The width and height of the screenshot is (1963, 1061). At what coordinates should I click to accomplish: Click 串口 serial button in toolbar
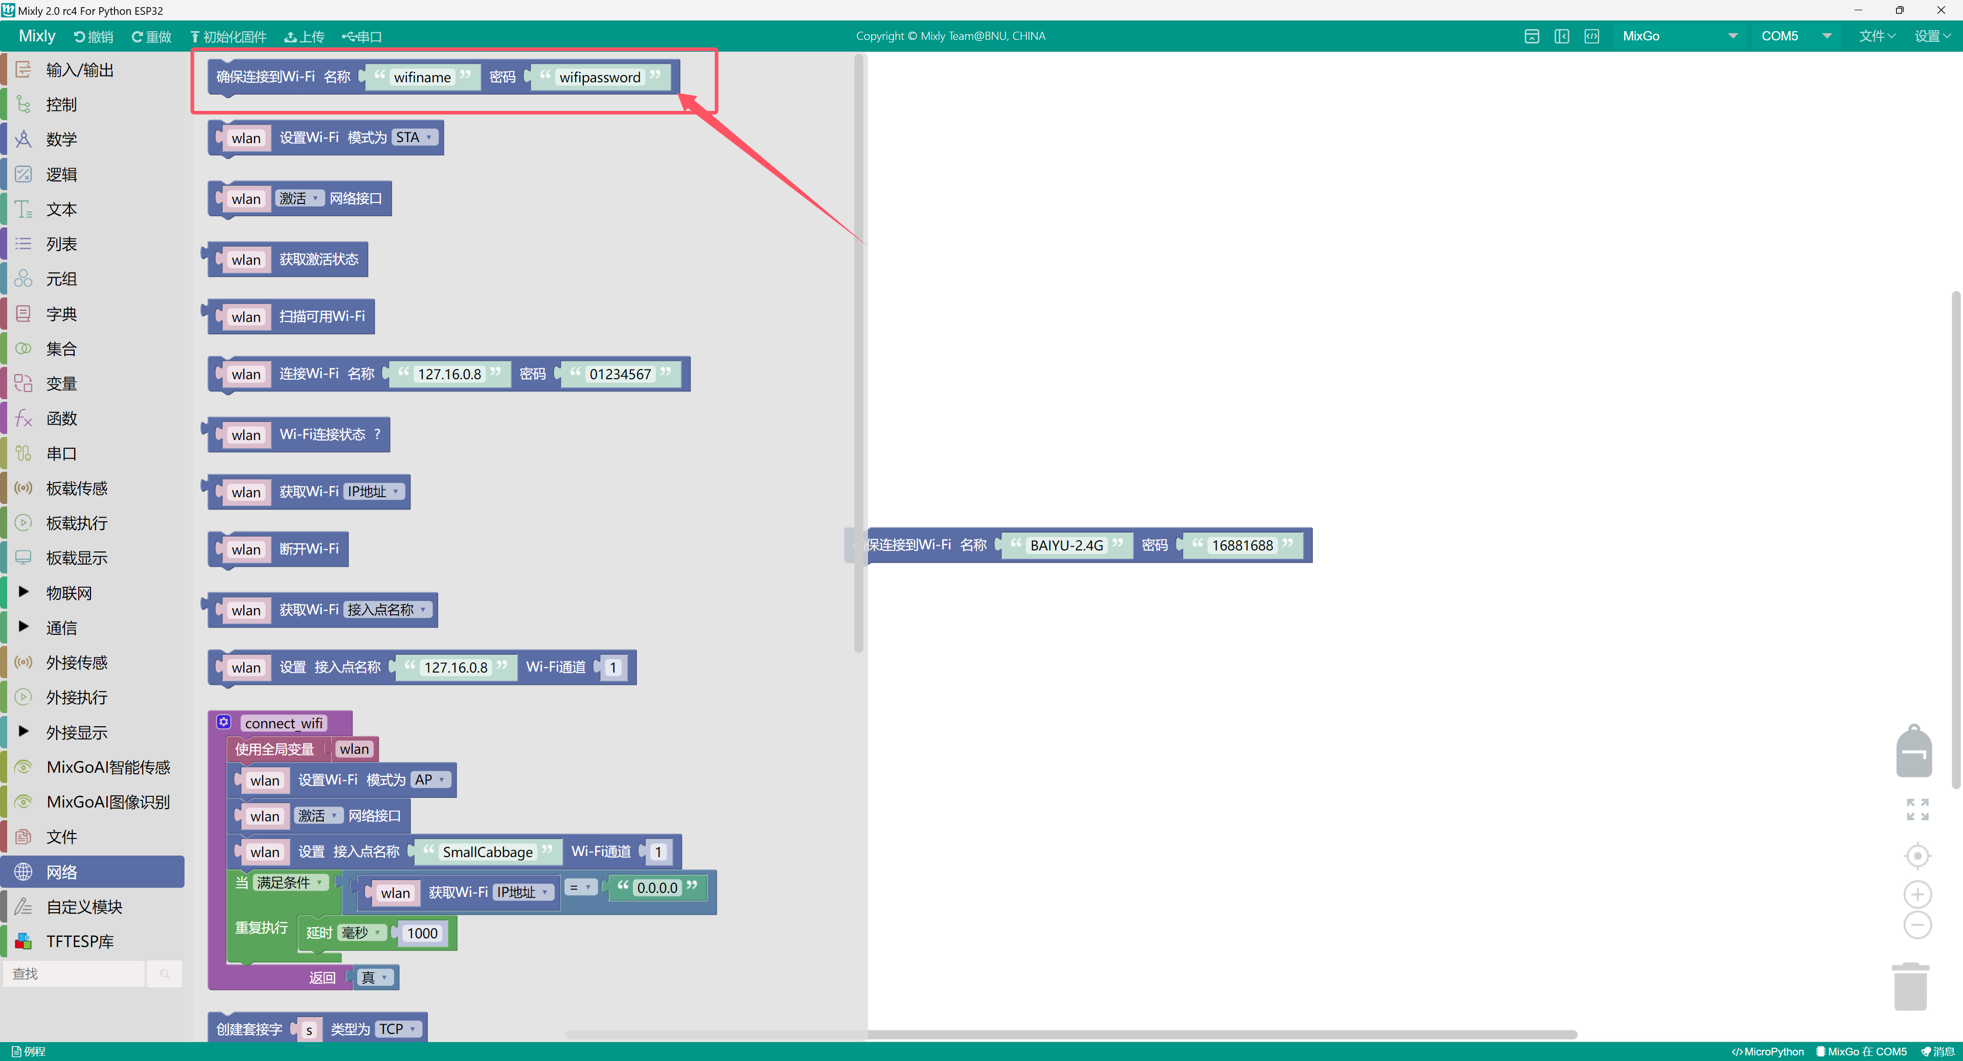pyautogui.click(x=362, y=37)
